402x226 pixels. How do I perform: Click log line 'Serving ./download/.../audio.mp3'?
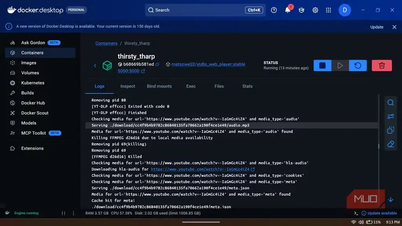(170, 125)
